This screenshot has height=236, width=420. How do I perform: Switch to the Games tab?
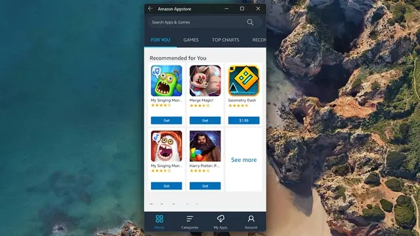click(x=191, y=40)
